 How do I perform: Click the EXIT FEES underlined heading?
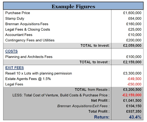coord(14,68)
